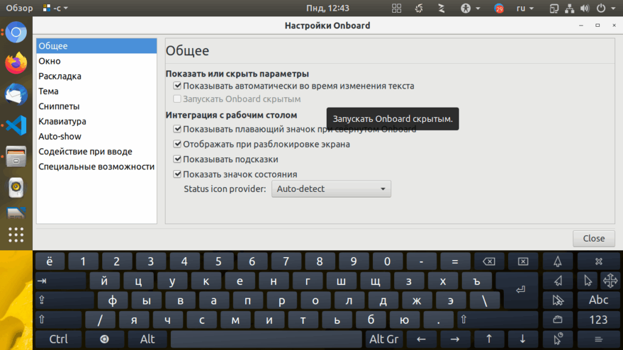Open the network indicator in top bar
The height and width of the screenshot is (350, 623).
[569, 9]
